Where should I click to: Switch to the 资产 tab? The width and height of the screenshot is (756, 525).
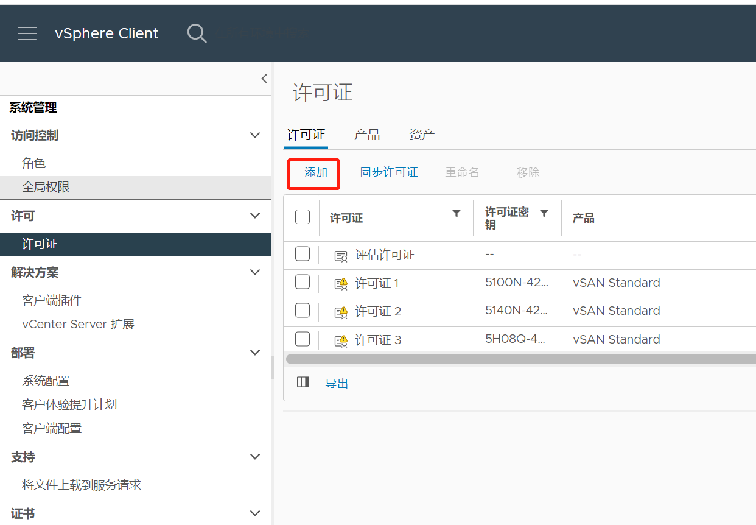[422, 135]
